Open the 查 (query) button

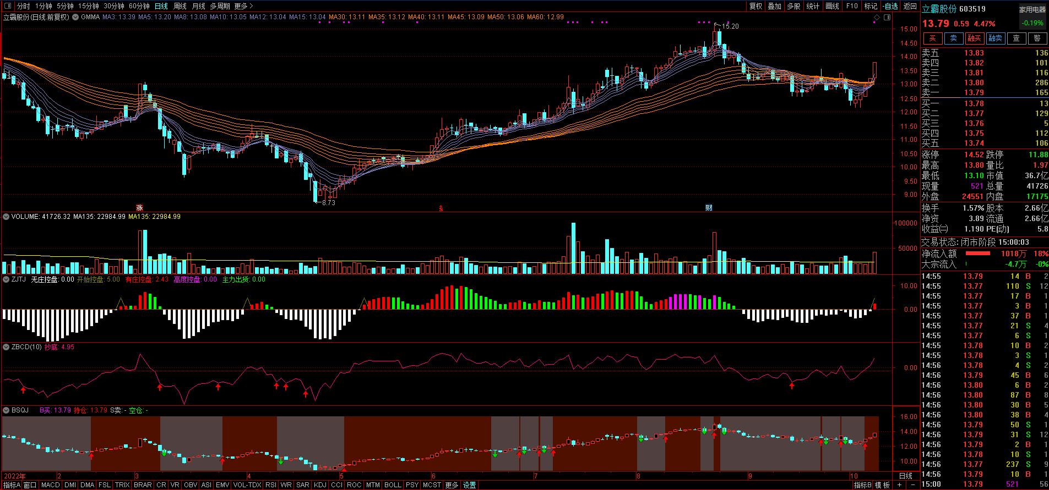pos(1017,38)
